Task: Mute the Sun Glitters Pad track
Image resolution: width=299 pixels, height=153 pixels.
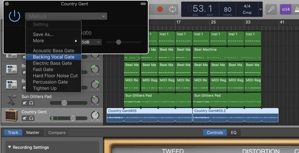Action: 25,103
